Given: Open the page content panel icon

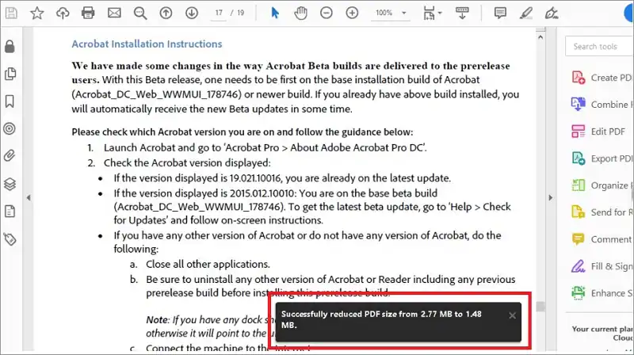Looking at the screenshot, I should click(x=10, y=211).
